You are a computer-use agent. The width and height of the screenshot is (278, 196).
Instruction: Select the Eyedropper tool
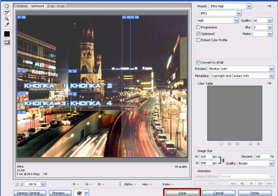tap(7, 25)
